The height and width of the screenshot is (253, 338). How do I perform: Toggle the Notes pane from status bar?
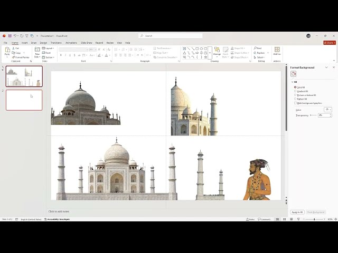pyautogui.click(x=250, y=219)
